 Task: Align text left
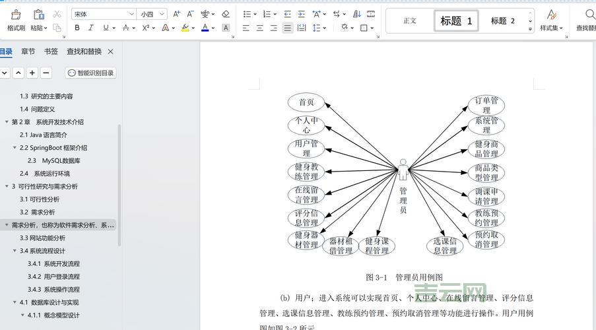point(246,28)
